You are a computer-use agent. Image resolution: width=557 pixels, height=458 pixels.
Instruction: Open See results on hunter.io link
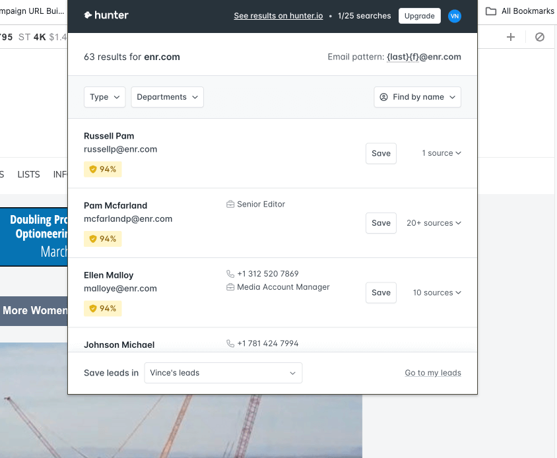click(x=278, y=16)
